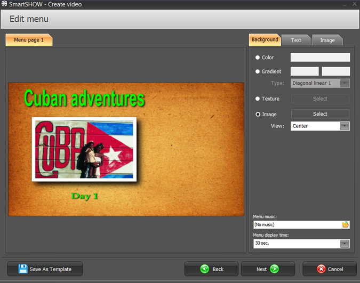This screenshot has width=360, height=283.
Task: Select the Cuban adventures title text in preview
Action: pos(84,99)
